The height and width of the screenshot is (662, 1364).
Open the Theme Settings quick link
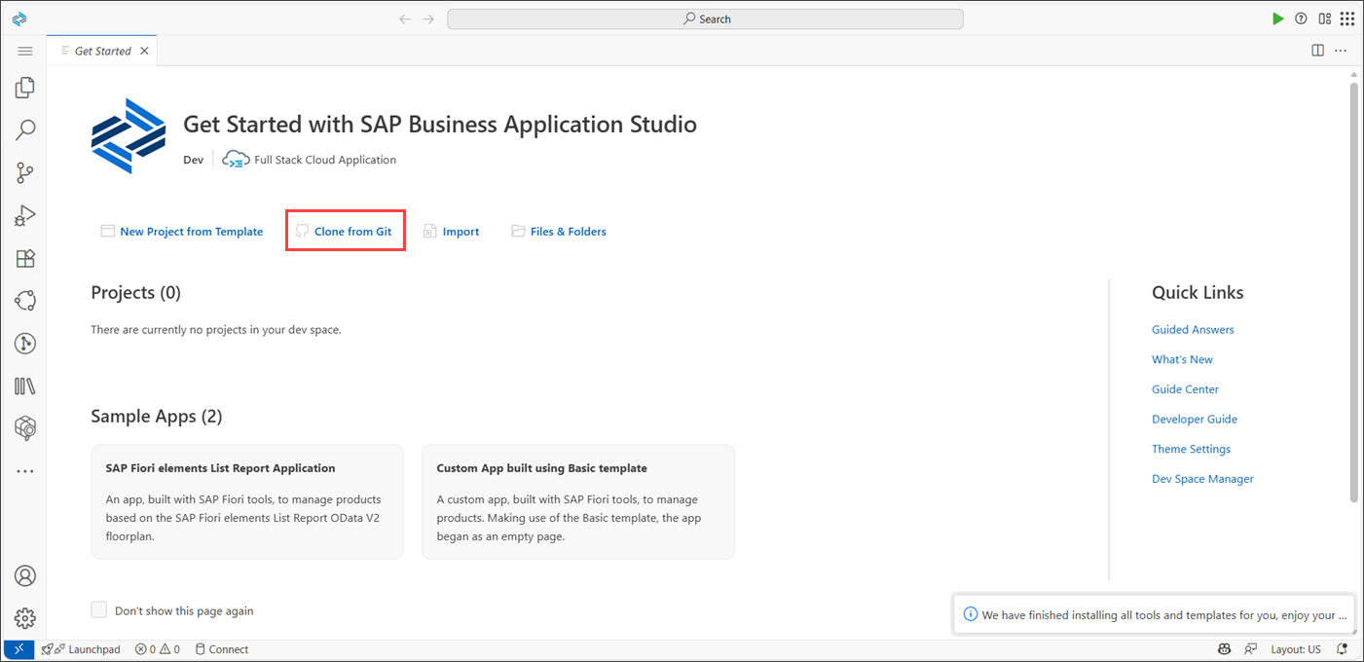click(x=1191, y=449)
